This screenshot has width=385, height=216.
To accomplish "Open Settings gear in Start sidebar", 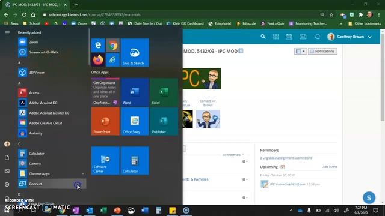I will click(x=7, y=184).
